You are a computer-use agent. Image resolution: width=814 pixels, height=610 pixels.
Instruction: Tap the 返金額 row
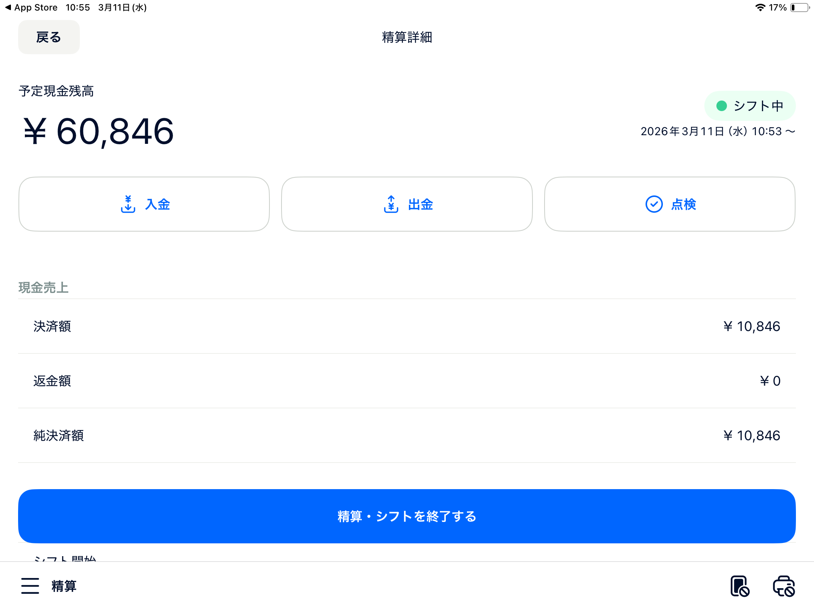coord(407,381)
